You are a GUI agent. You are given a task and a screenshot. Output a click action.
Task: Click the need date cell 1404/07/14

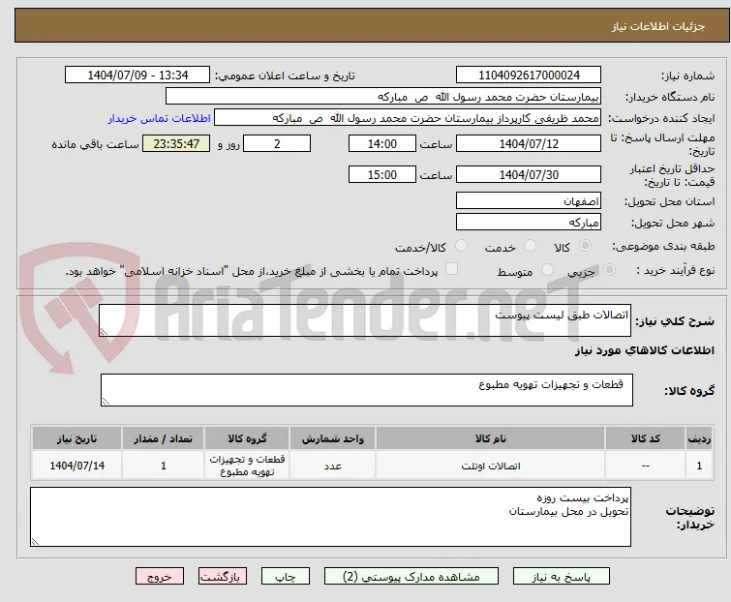[76, 466]
